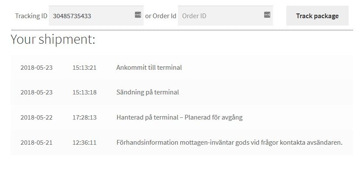
Task: Click the 15:13:18 timestamp
Action: point(84,92)
